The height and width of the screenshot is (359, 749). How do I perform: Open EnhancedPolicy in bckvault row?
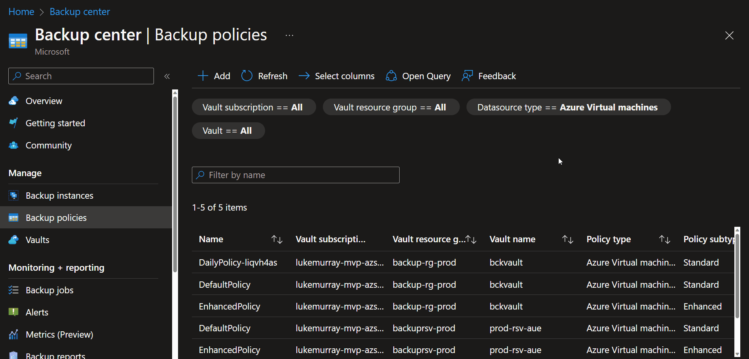pos(229,306)
